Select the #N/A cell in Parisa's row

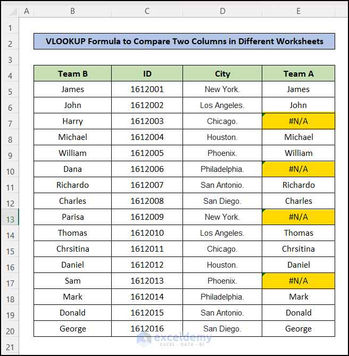click(x=298, y=217)
